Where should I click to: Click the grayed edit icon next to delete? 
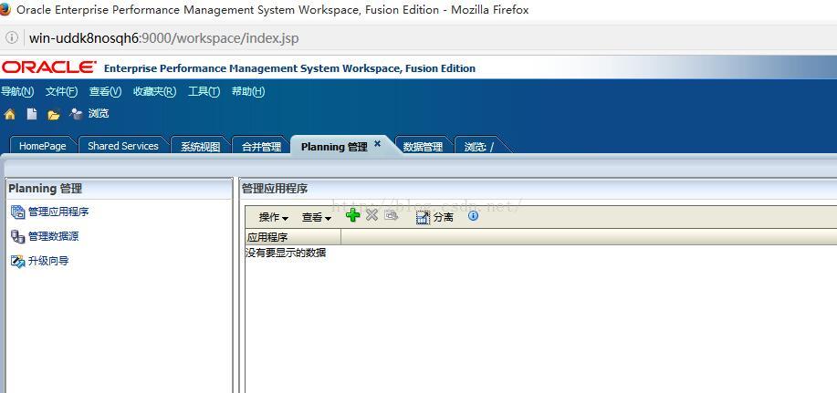[x=392, y=216]
